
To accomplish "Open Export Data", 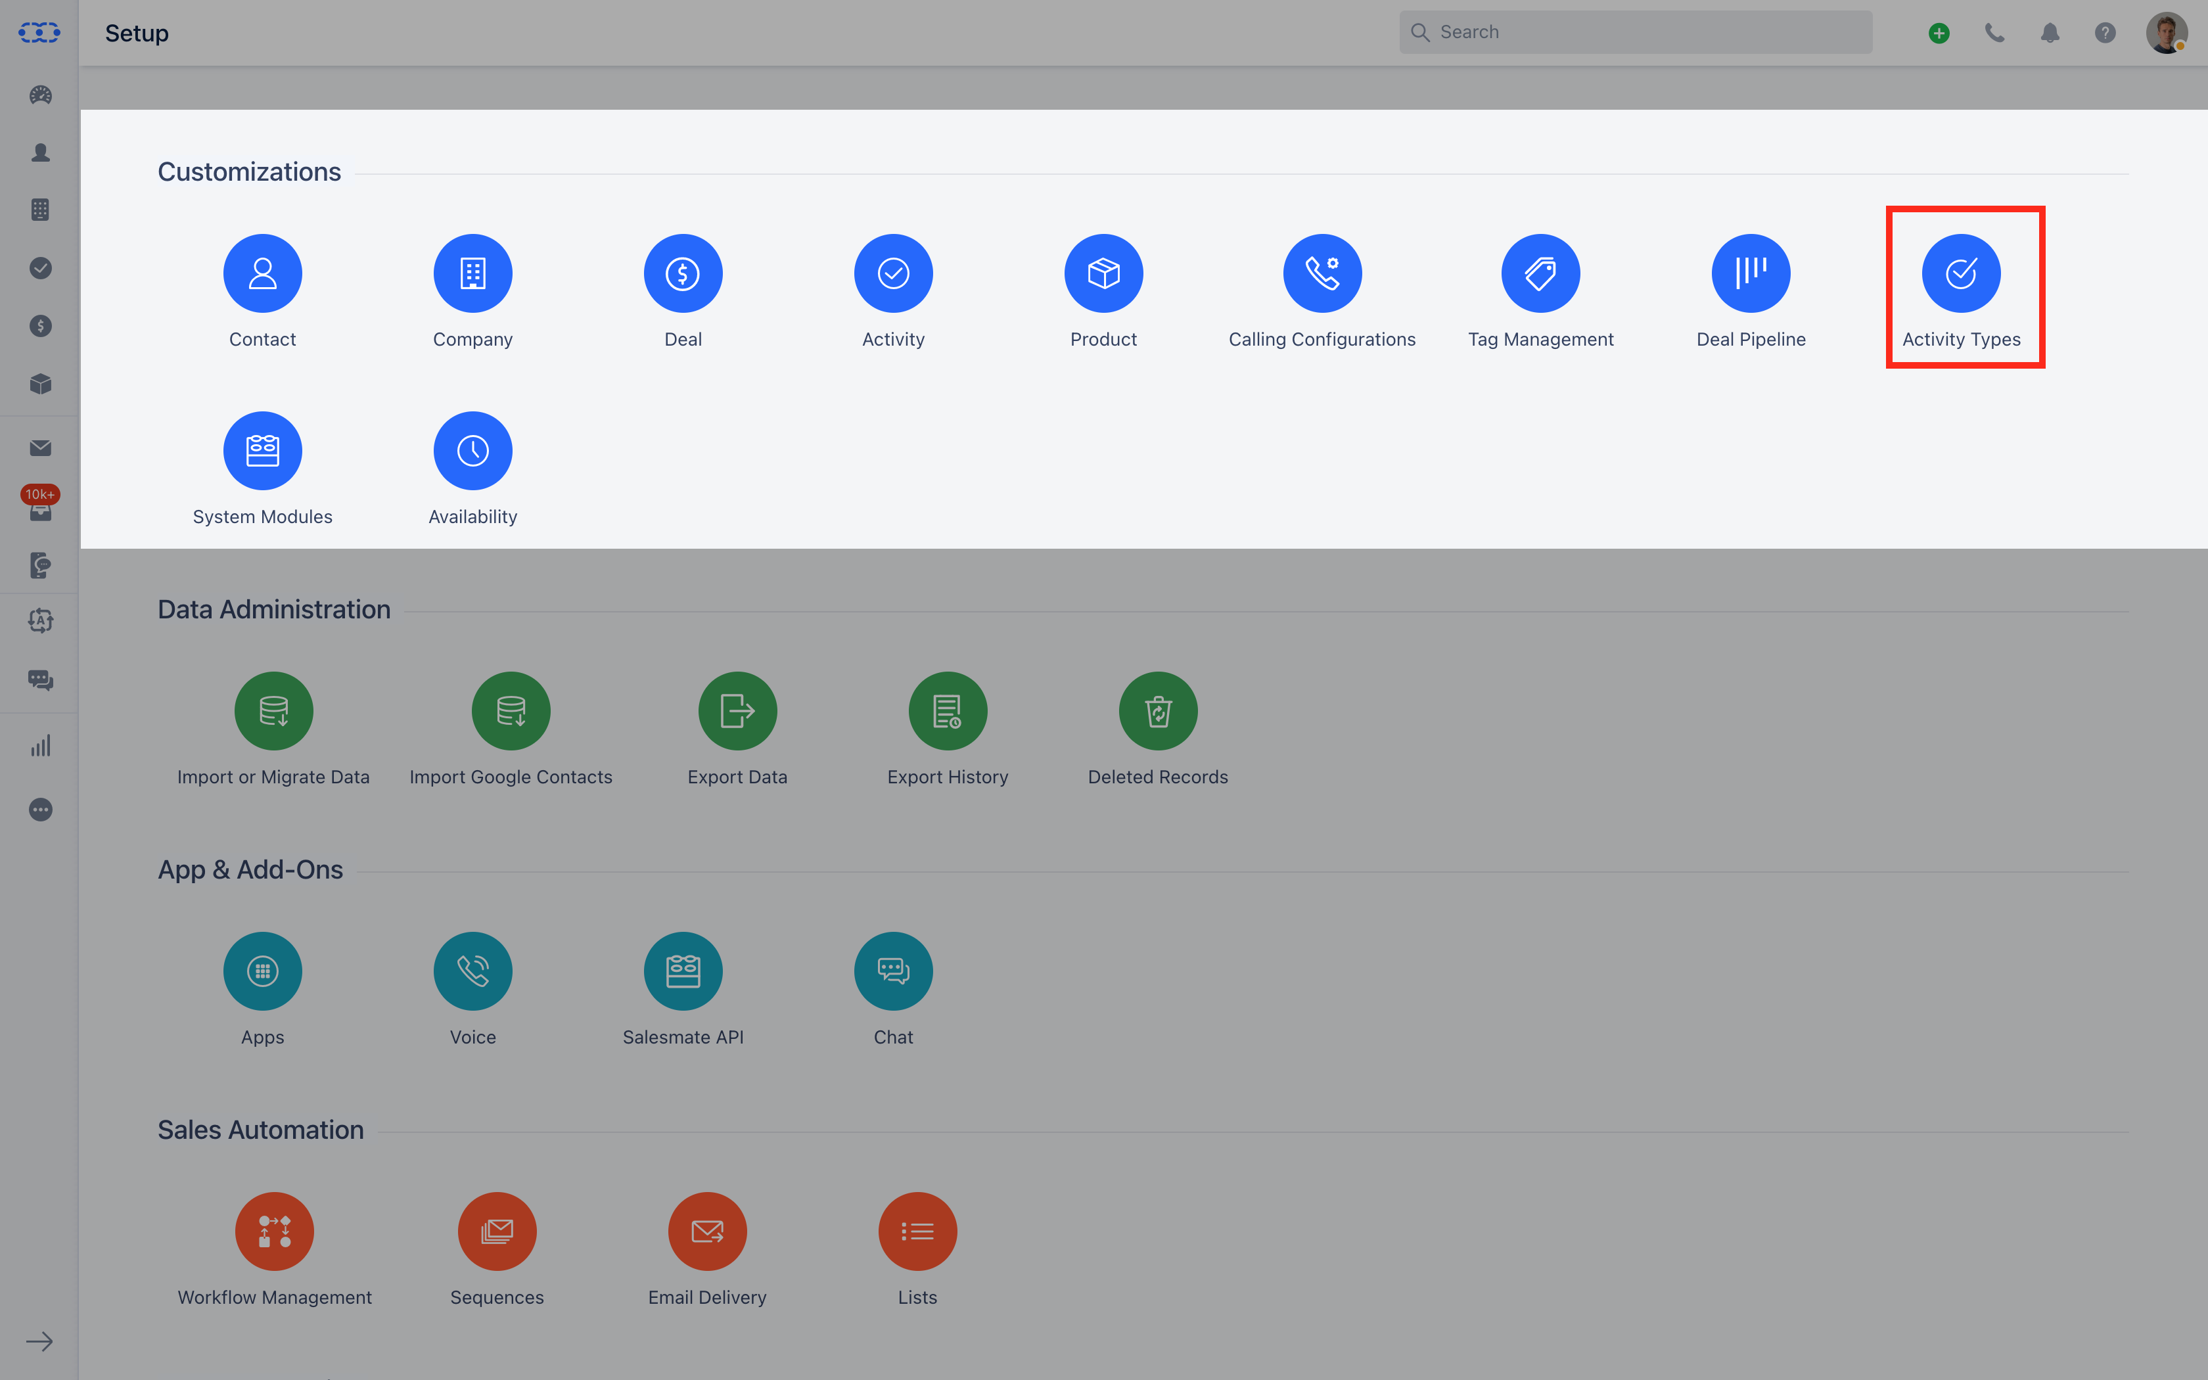I will click(x=737, y=711).
